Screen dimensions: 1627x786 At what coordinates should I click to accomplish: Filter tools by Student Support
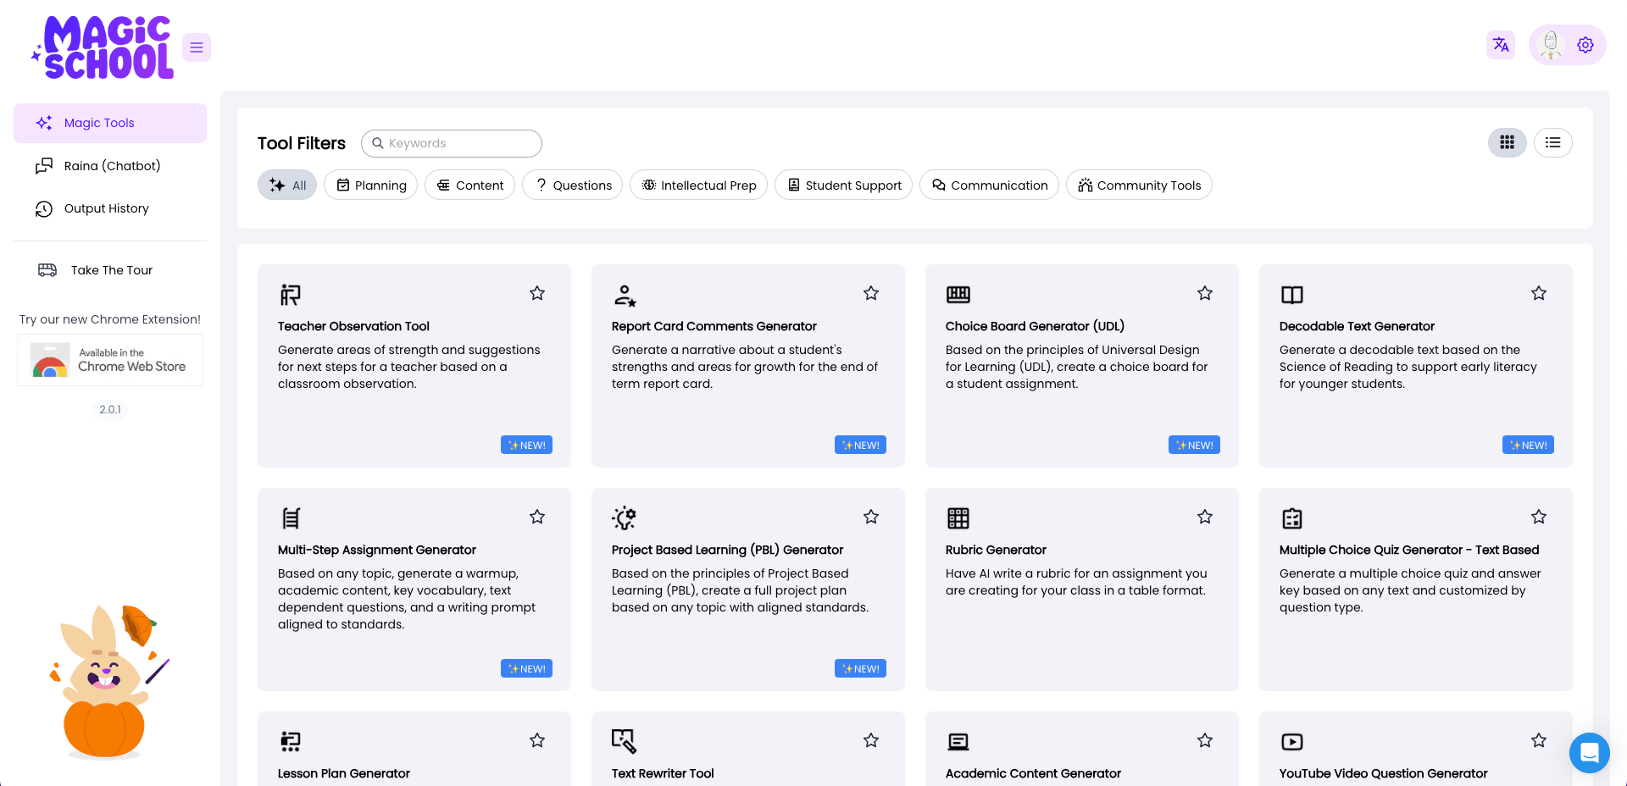[844, 185]
